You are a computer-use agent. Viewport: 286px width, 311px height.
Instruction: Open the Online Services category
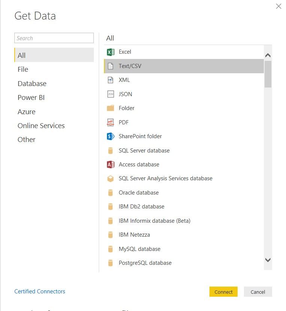[x=41, y=125]
